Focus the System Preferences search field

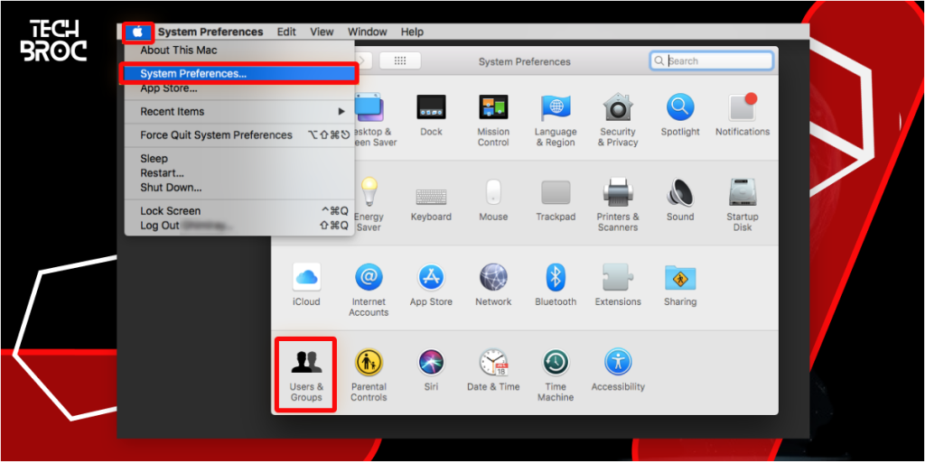click(x=712, y=60)
